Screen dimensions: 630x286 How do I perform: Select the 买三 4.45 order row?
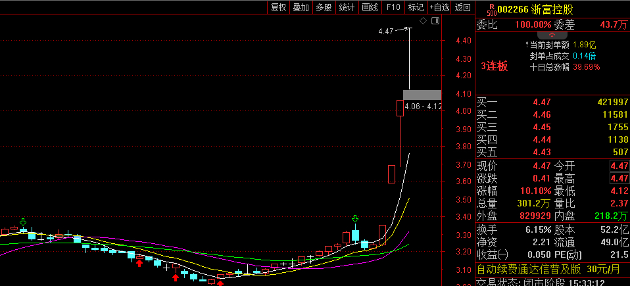tap(552, 127)
